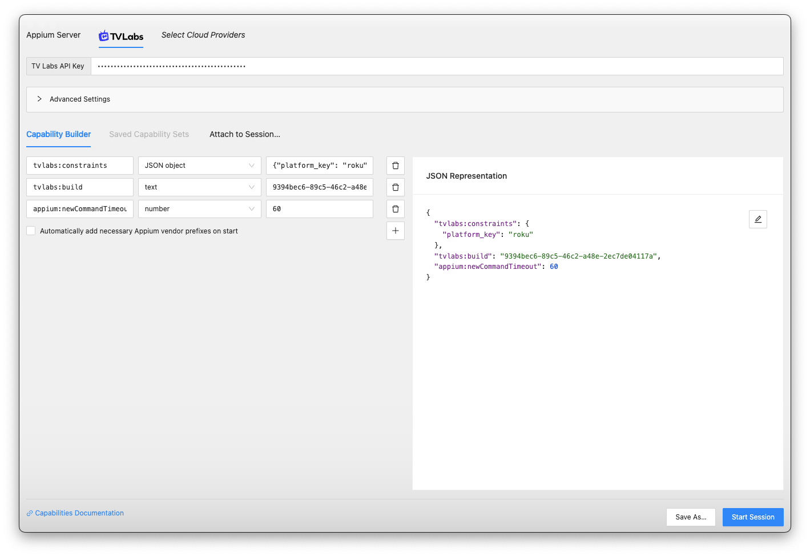Open Select Cloud Providers

tap(203, 35)
